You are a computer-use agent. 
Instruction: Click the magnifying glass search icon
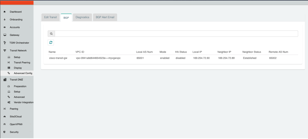point(51,34)
